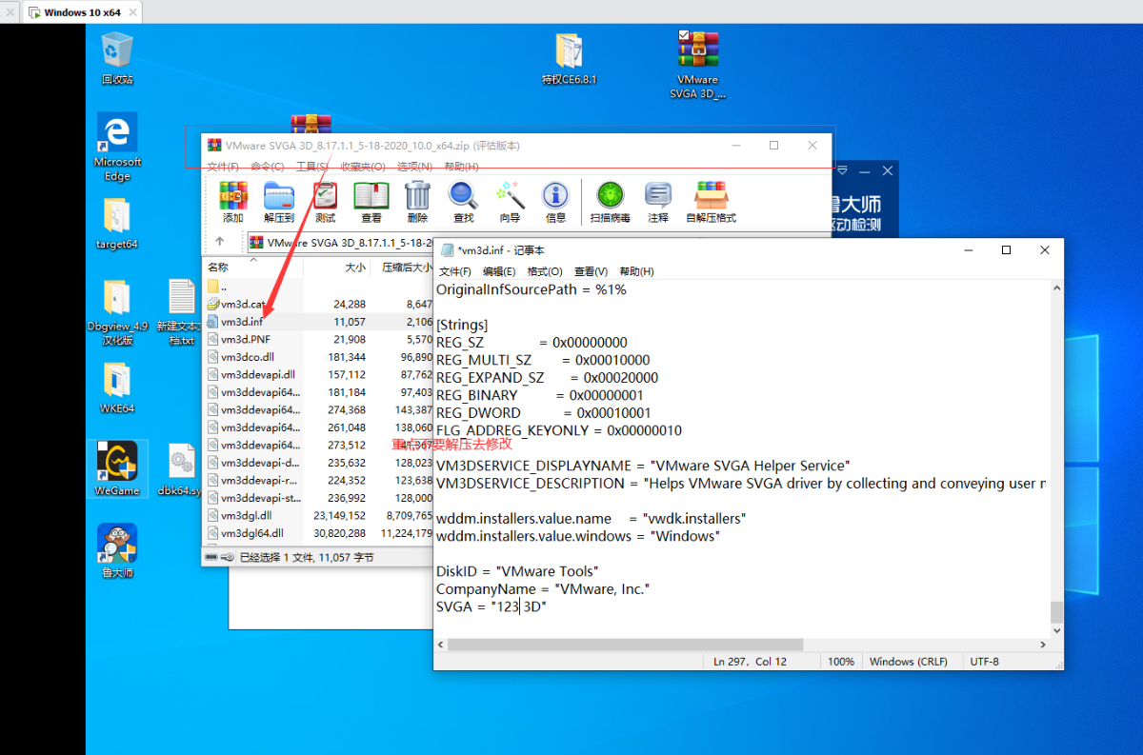The height and width of the screenshot is (755, 1143).
Task: Select the 特权CE6.8.1 desktop folder
Action: pos(569,59)
